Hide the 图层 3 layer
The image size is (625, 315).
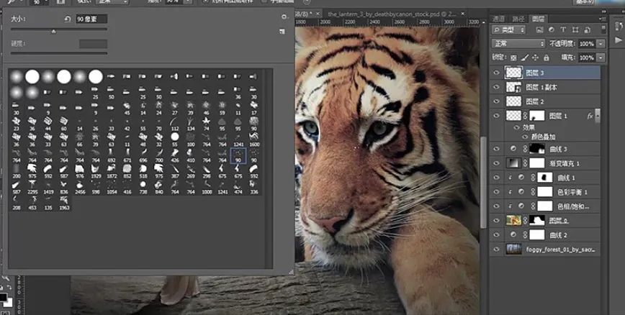(x=495, y=73)
